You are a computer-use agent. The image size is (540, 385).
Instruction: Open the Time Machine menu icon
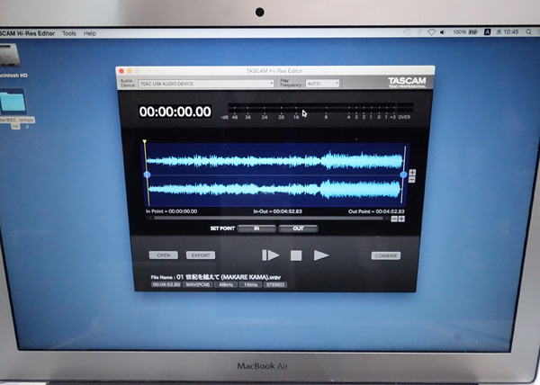pyautogui.click(x=408, y=32)
